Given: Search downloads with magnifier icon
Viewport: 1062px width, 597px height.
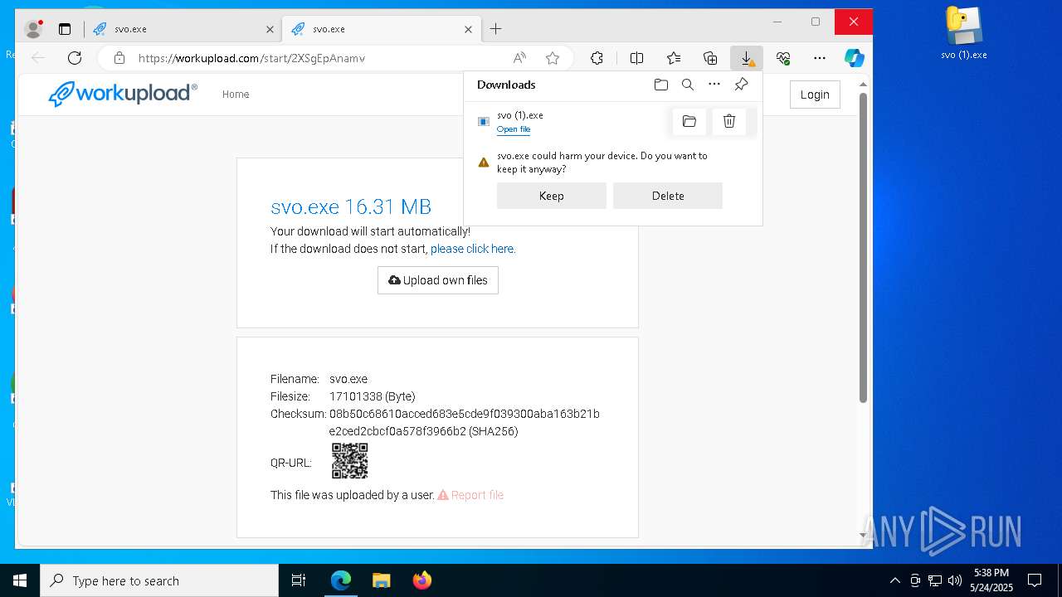Looking at the screenshot, I should pyautogui.click(x=688, y=85).
